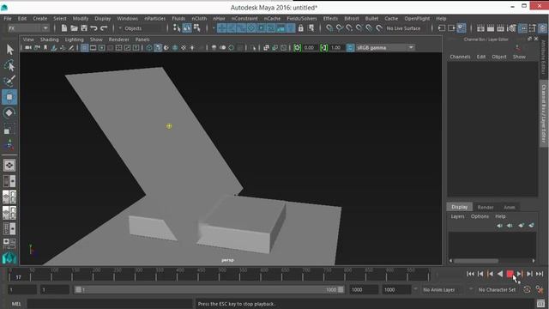This screenshot has height=309, width=549.
Task: Open the No Character Set dropdown
Action: (497, 290)
